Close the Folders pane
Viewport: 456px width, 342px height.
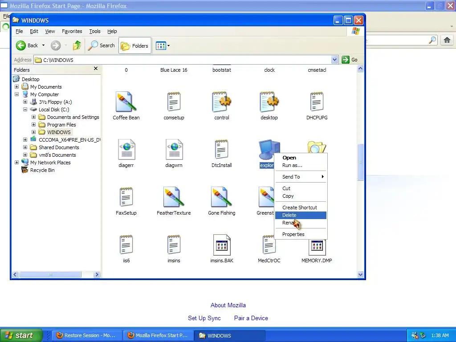[96, 69]
